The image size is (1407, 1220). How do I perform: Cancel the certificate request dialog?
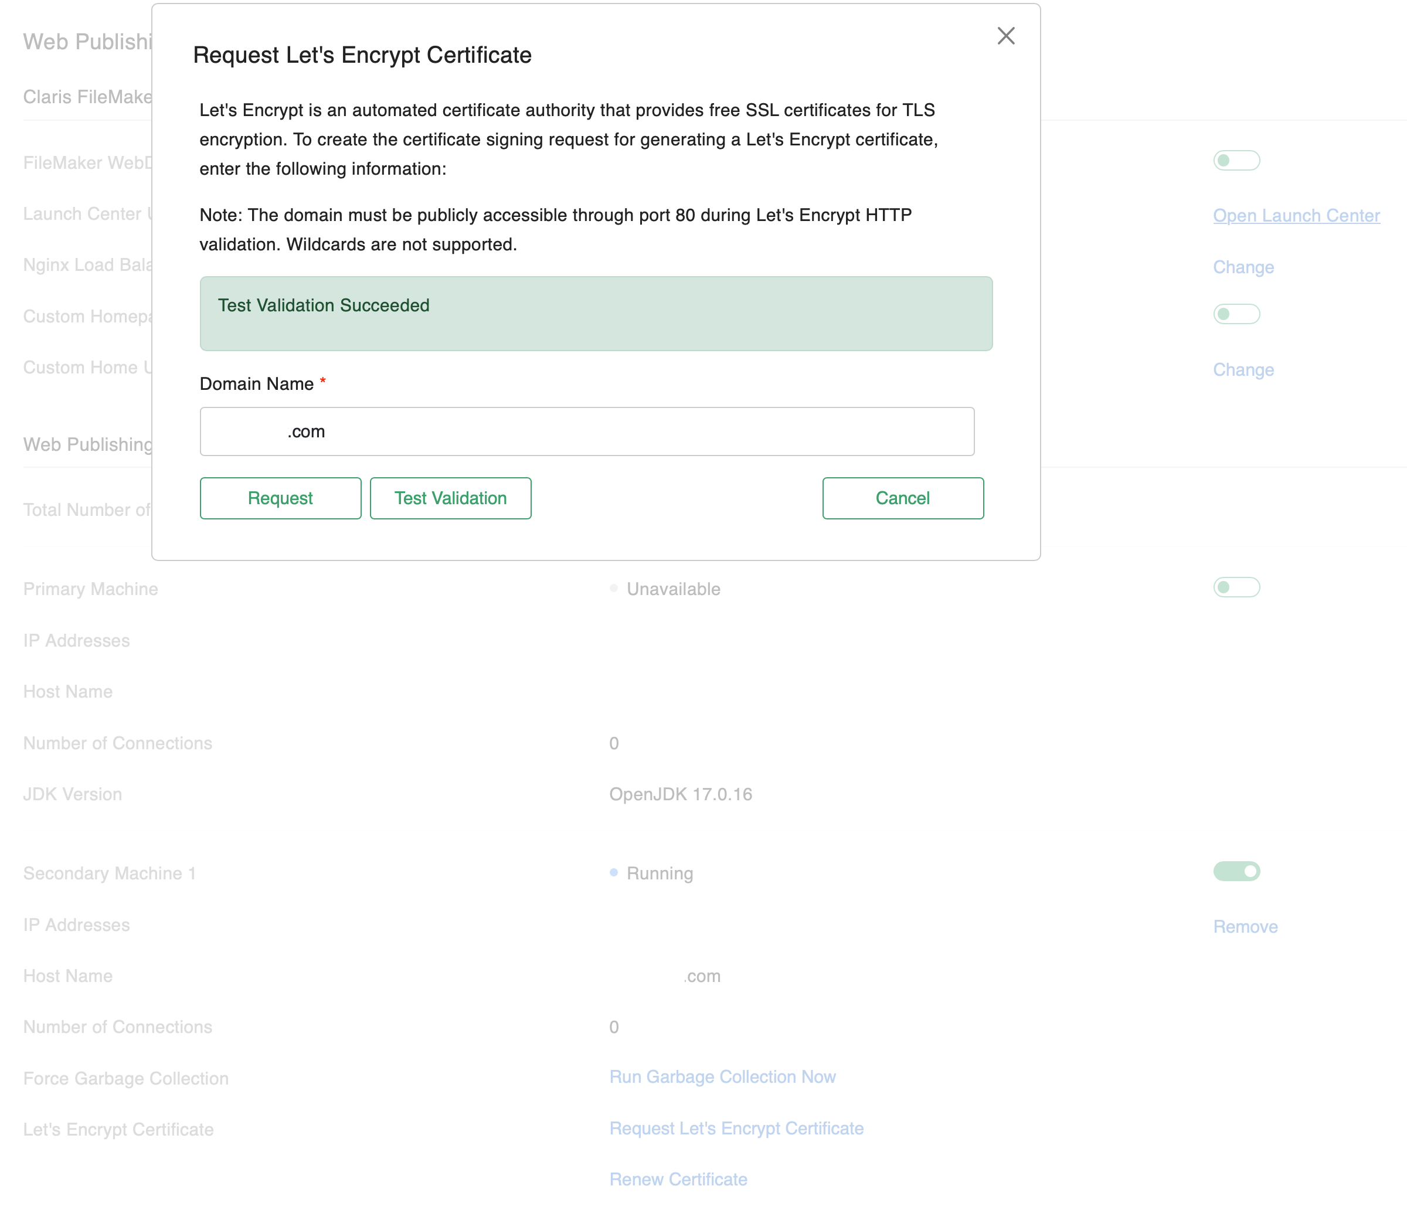903,498
